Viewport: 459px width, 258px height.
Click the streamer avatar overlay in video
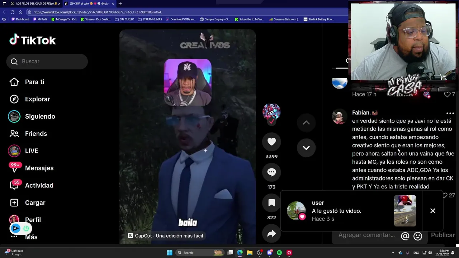188,82
